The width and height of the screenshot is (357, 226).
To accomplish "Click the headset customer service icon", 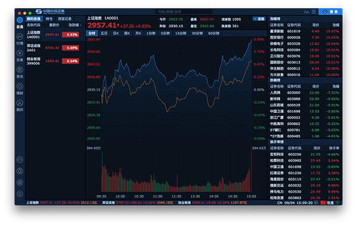I will pos(20,160).
